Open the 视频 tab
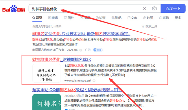The image size is (188, 110). [85, 18]
